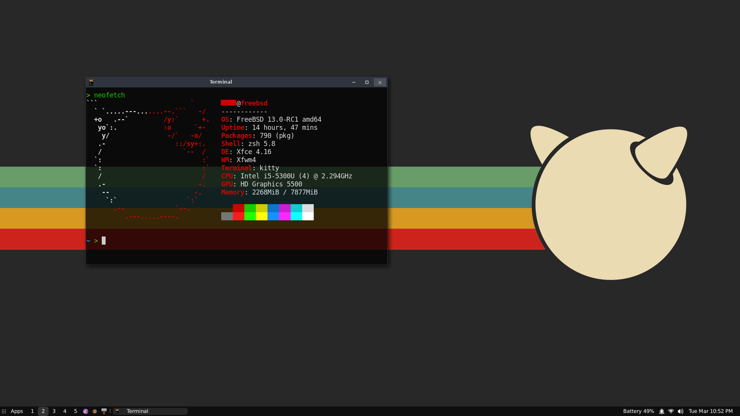Click the dark red swatch in top color row
The image size is (740, 416).
239,208
